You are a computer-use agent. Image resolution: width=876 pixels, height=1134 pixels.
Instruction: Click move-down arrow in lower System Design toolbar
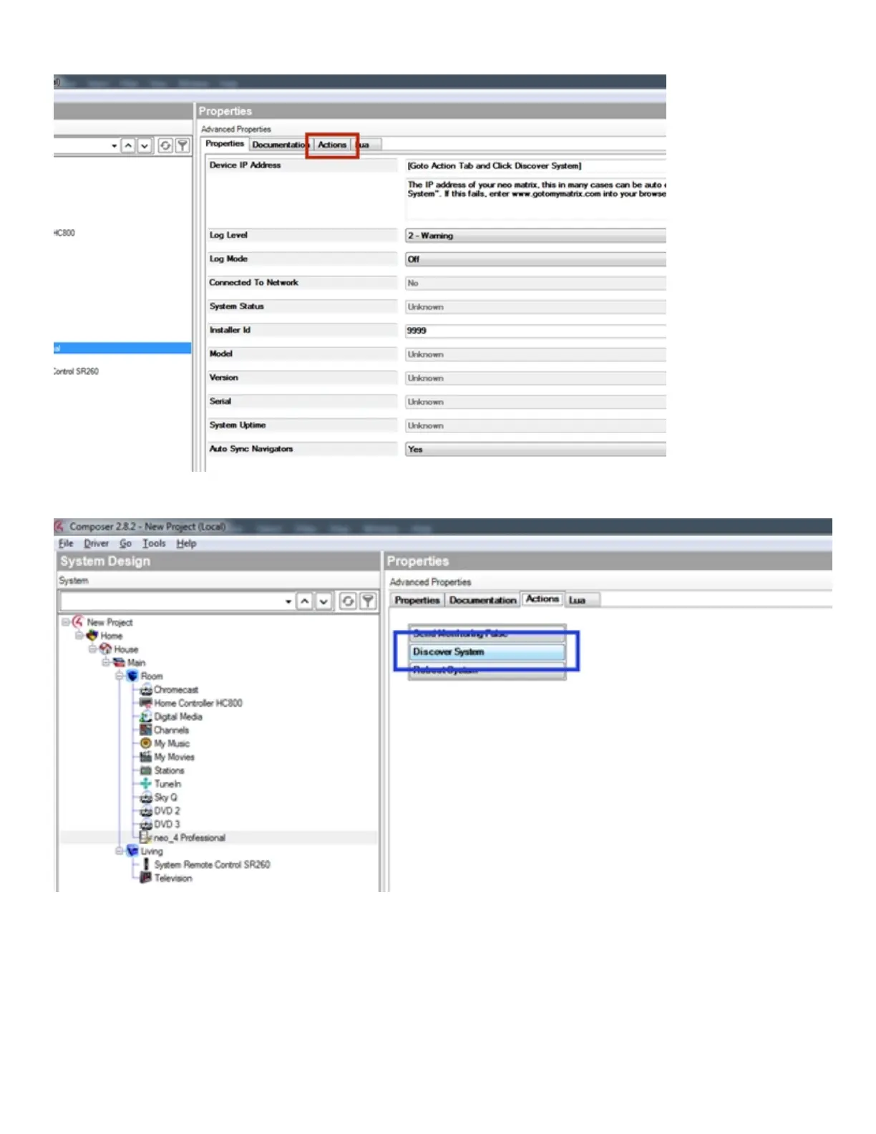click(323, 601)
